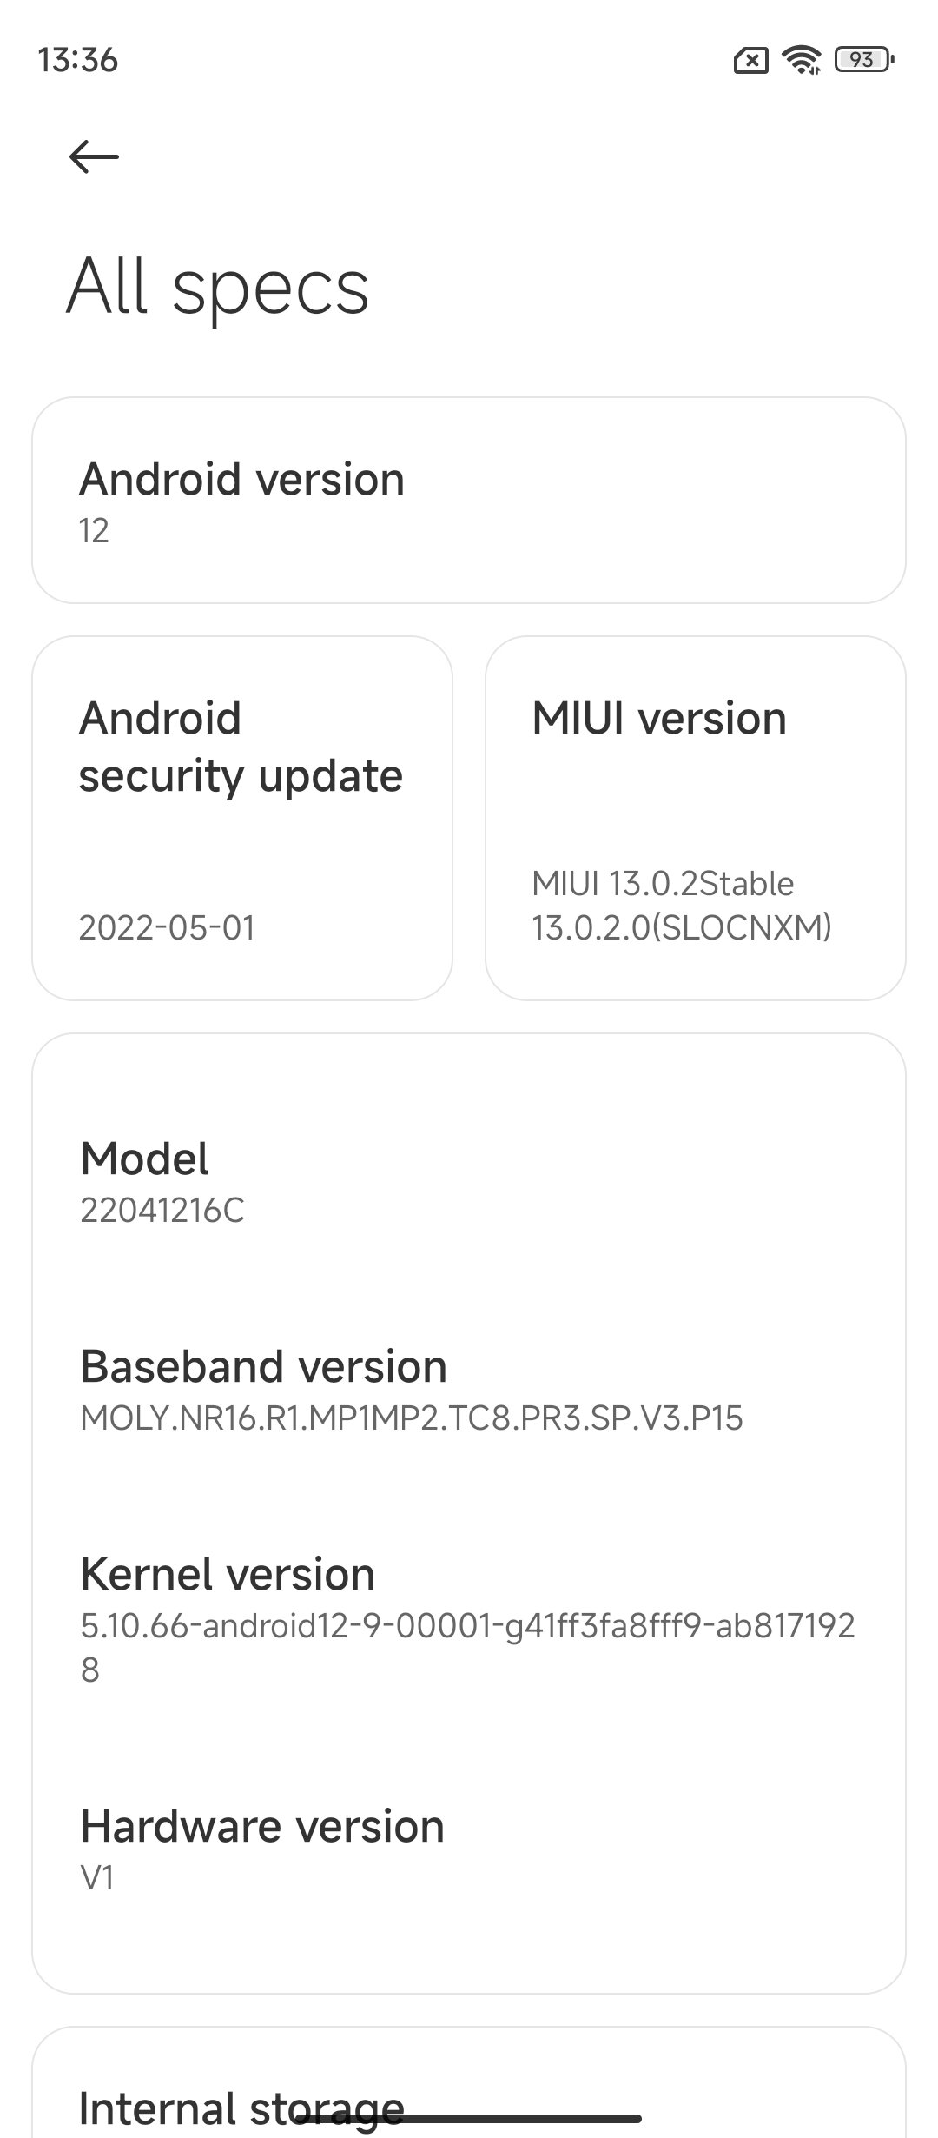Tap the All specs page heading

218,286
